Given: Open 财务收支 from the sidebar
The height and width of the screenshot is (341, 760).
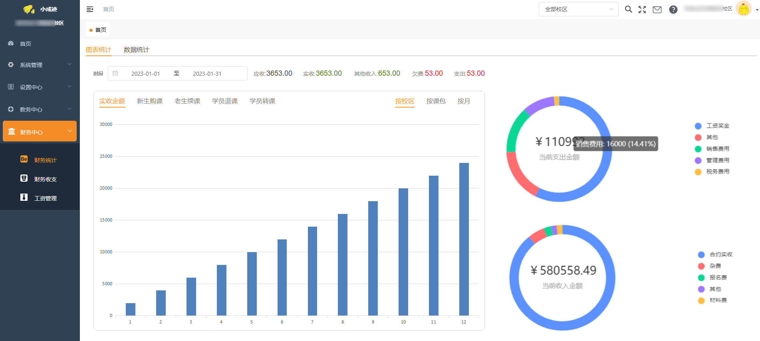Looking at the screenshot, I should (x=45, y=179).
